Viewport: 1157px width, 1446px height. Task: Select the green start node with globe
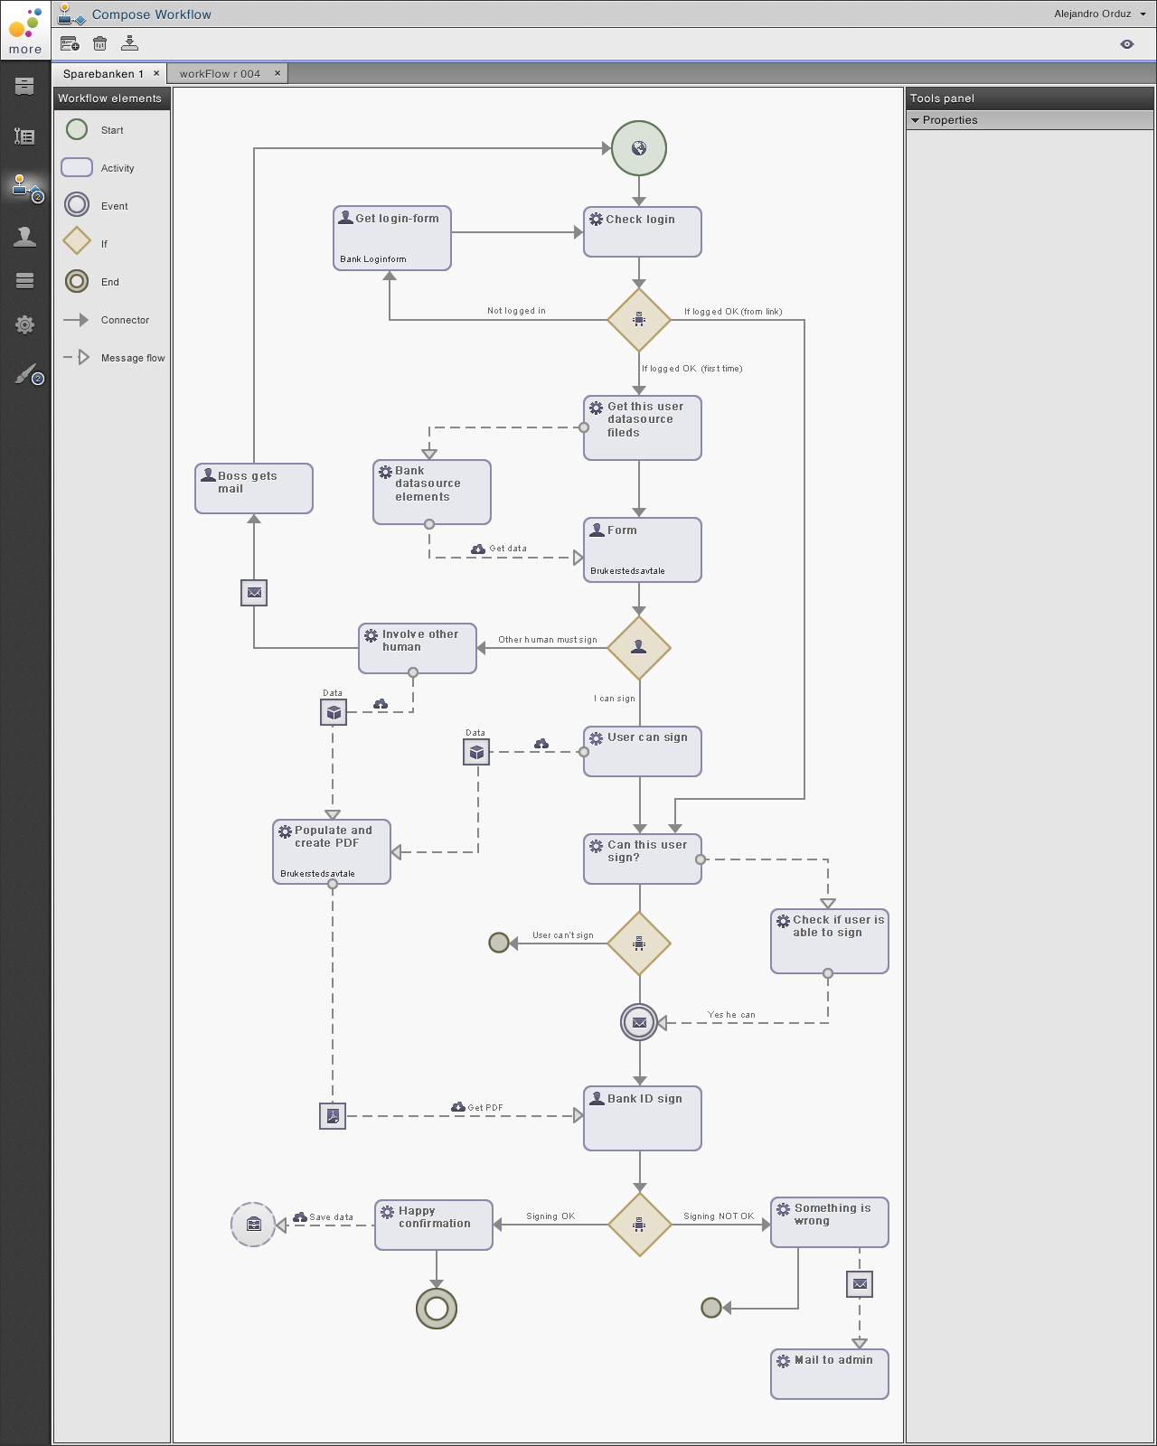pyautogui.click(x=639, y=148)
